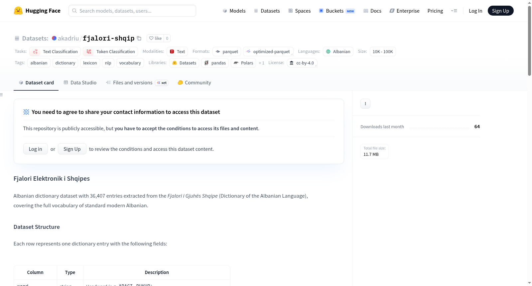Open Spaces in top navigation

(299, 11)
